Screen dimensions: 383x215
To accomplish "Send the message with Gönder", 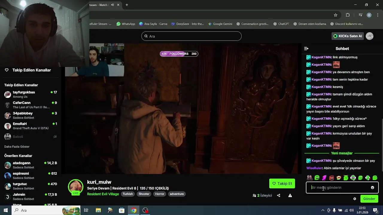I will click(369, 199).
